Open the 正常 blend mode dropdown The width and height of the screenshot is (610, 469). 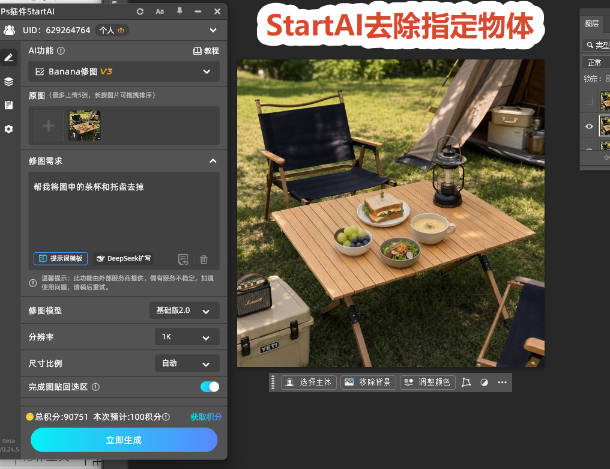[x=596, y=62]
